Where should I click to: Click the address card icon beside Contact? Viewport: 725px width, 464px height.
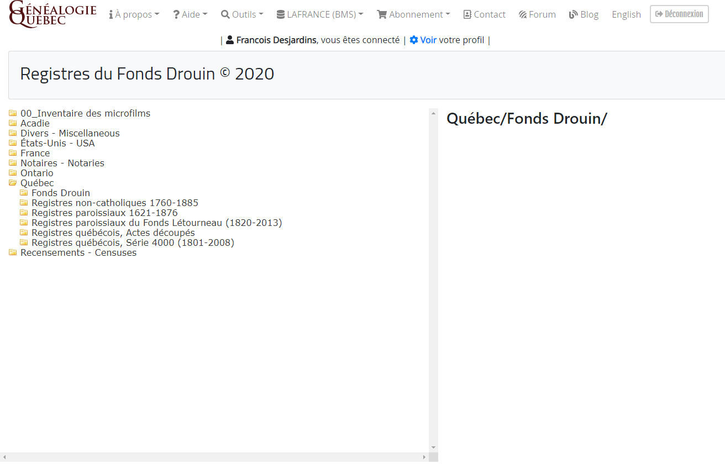[467, 14]
